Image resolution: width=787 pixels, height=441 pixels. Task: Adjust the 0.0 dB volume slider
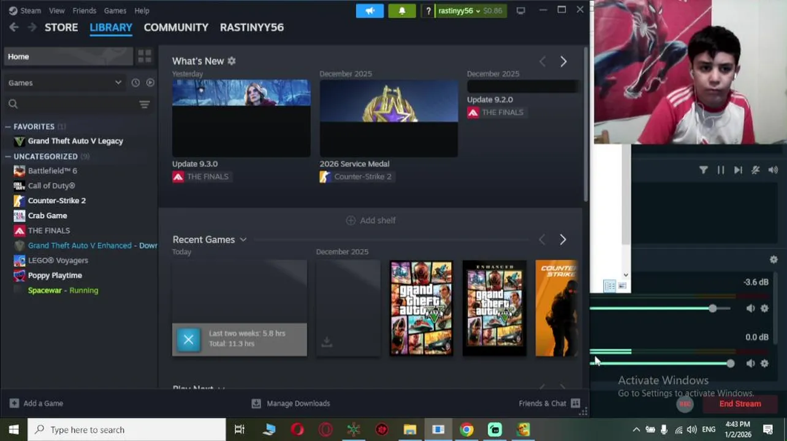[730, 363]
